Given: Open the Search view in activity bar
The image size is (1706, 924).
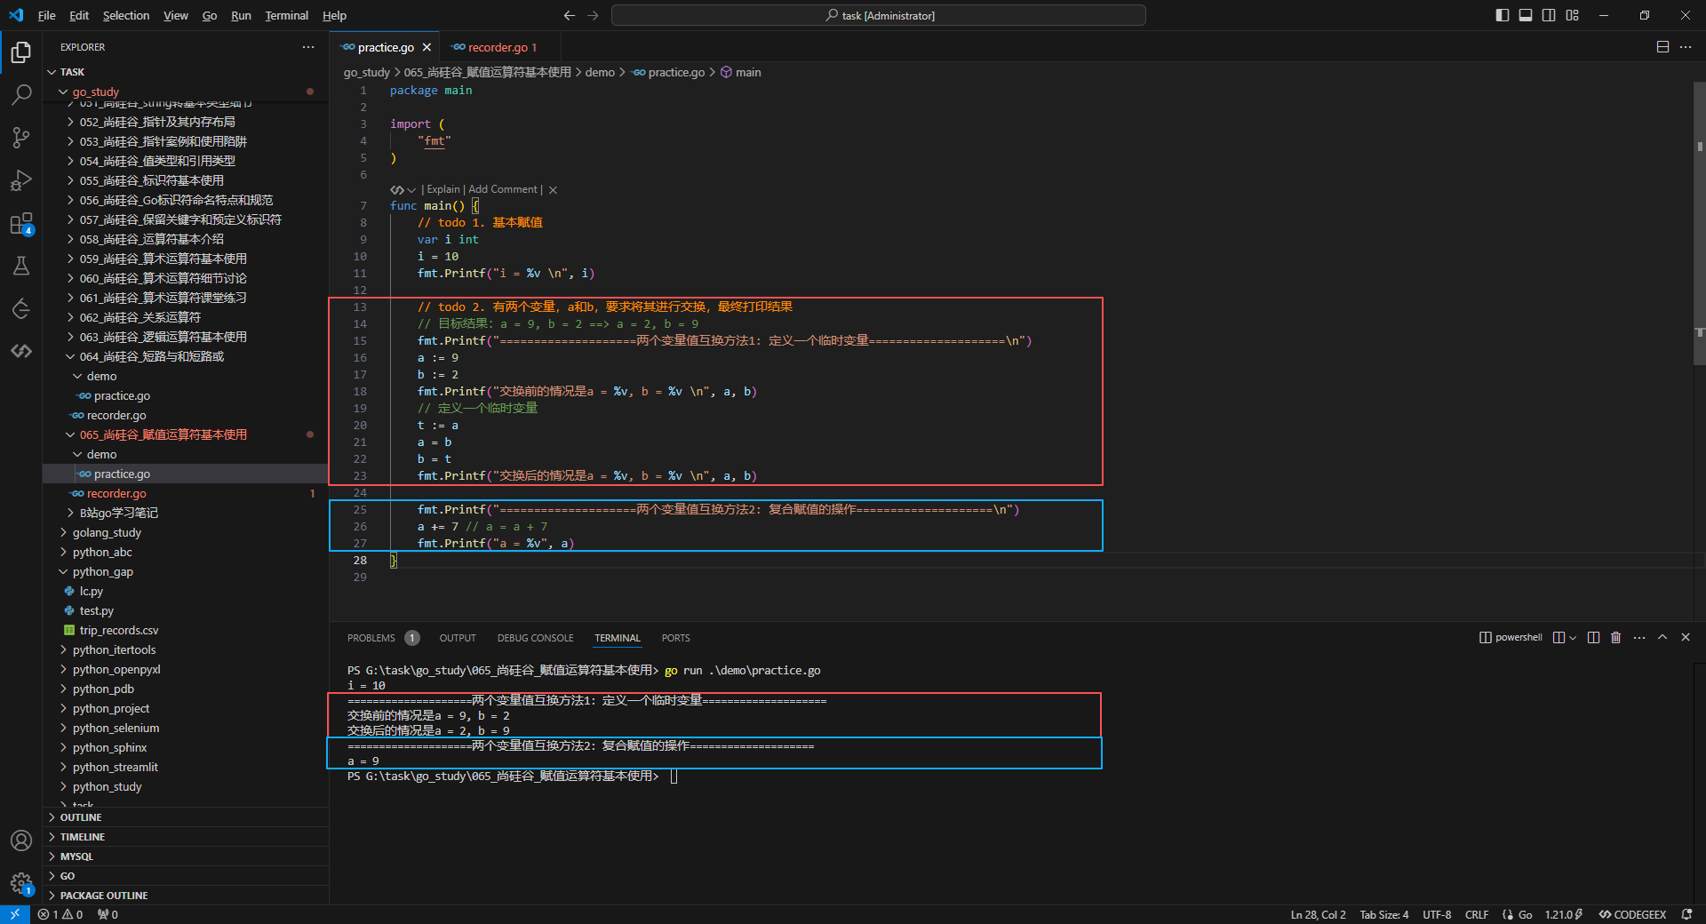Looking at the screenshot, I should pyautogui.click(x=21, y=94).
